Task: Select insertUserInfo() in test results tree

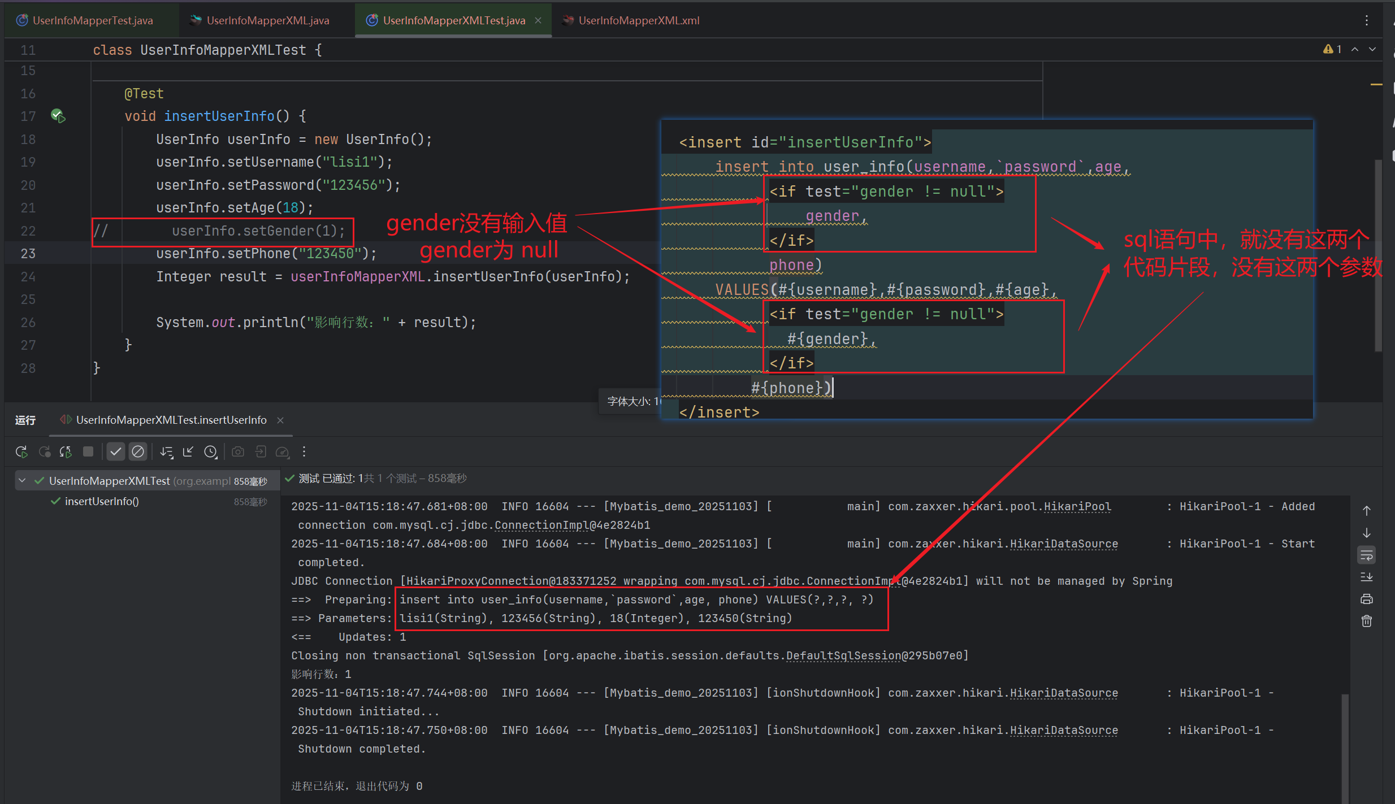Action: [x=102, y=502]
